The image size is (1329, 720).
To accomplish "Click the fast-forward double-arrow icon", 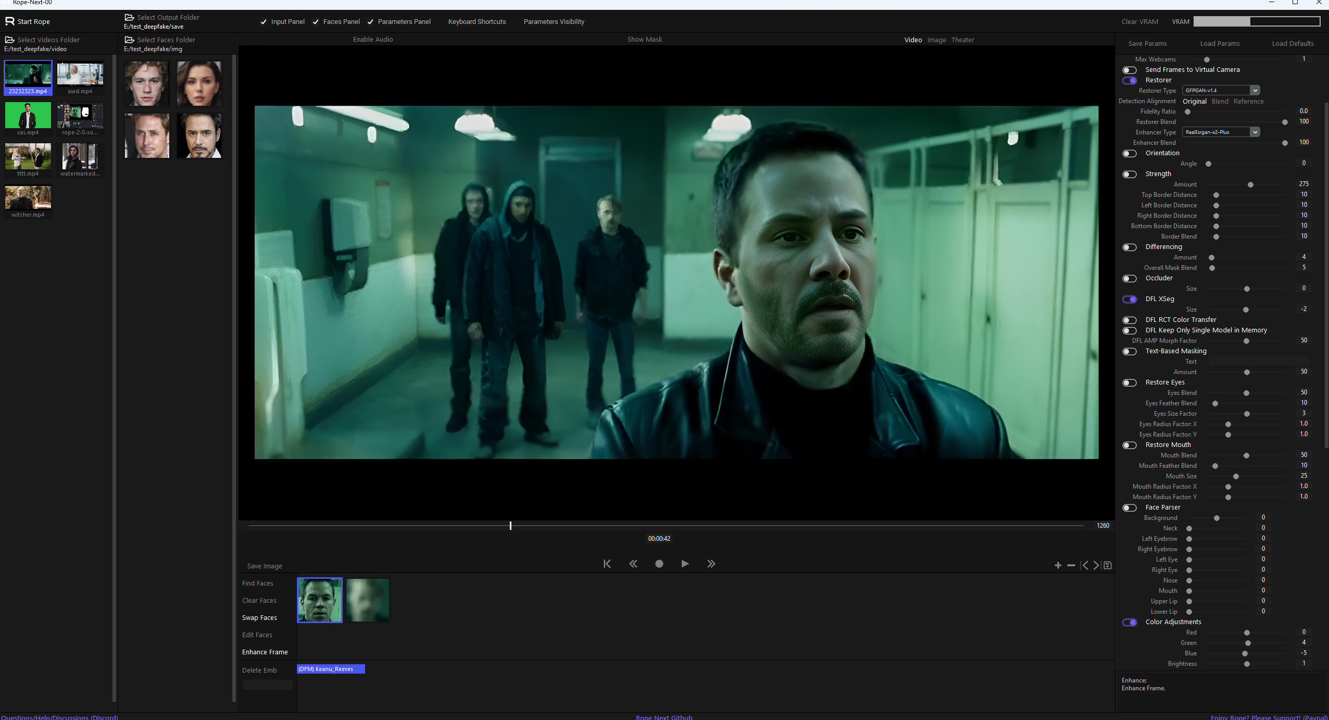I will point(711,564).
